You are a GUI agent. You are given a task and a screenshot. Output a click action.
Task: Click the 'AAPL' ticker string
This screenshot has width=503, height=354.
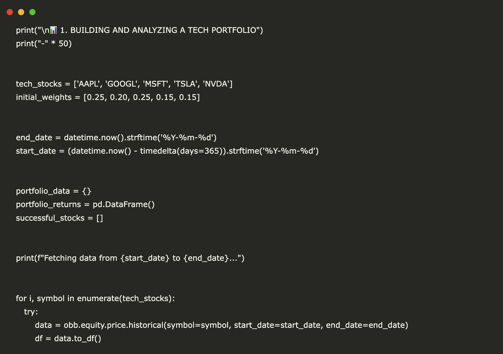(x=89, y=84)
